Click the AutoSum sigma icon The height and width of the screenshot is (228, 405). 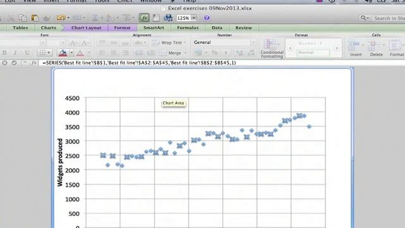coord(95,18)
